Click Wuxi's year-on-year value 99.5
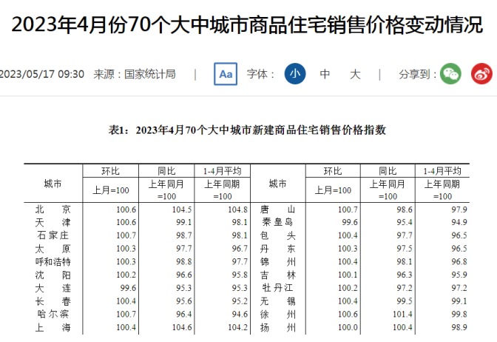The image size is (497, 342). (x=405, y=301)
